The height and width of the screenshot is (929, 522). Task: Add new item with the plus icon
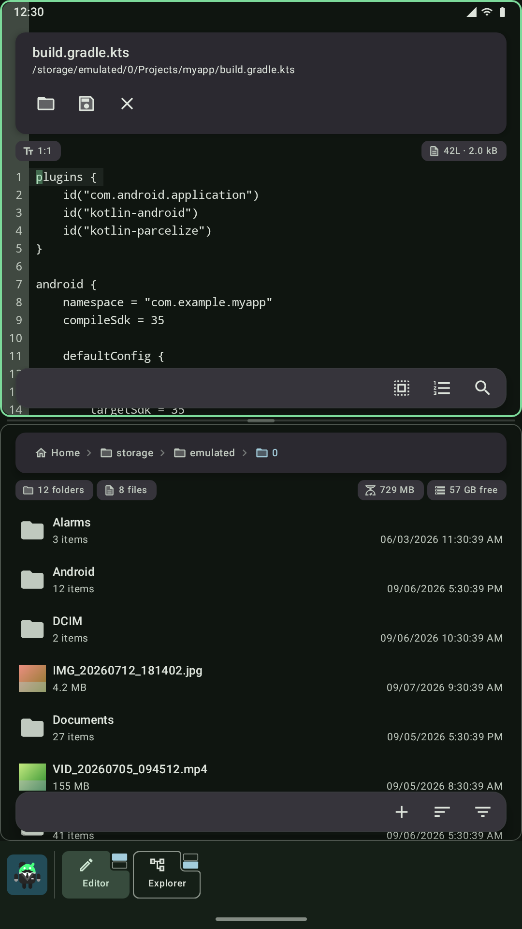pyautogui.click(x=402, y=812)
